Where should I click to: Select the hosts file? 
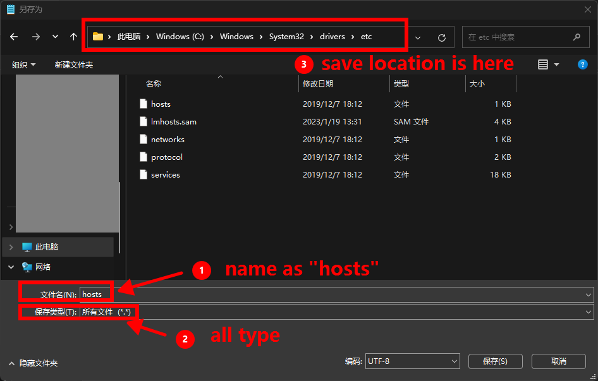[161, 104]
